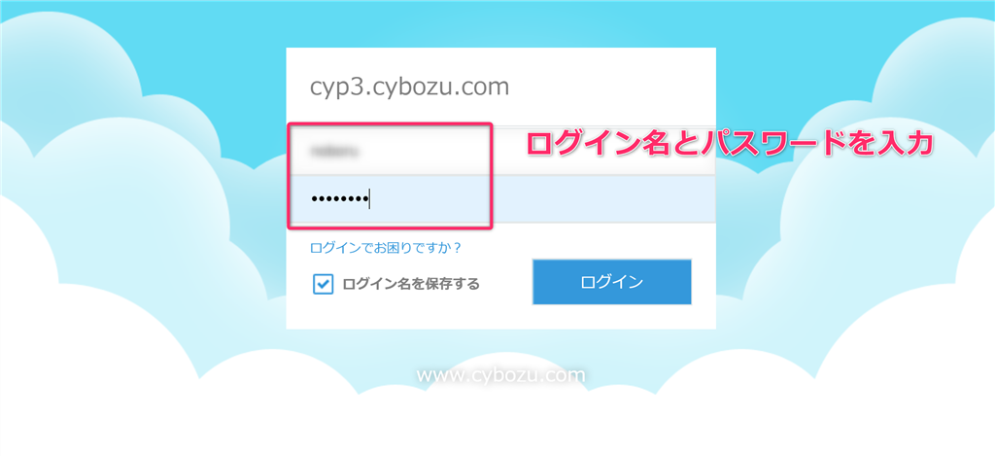995x456 pixels.
Task: Click the blue sky background above the login panel
Action: point(500,24)
